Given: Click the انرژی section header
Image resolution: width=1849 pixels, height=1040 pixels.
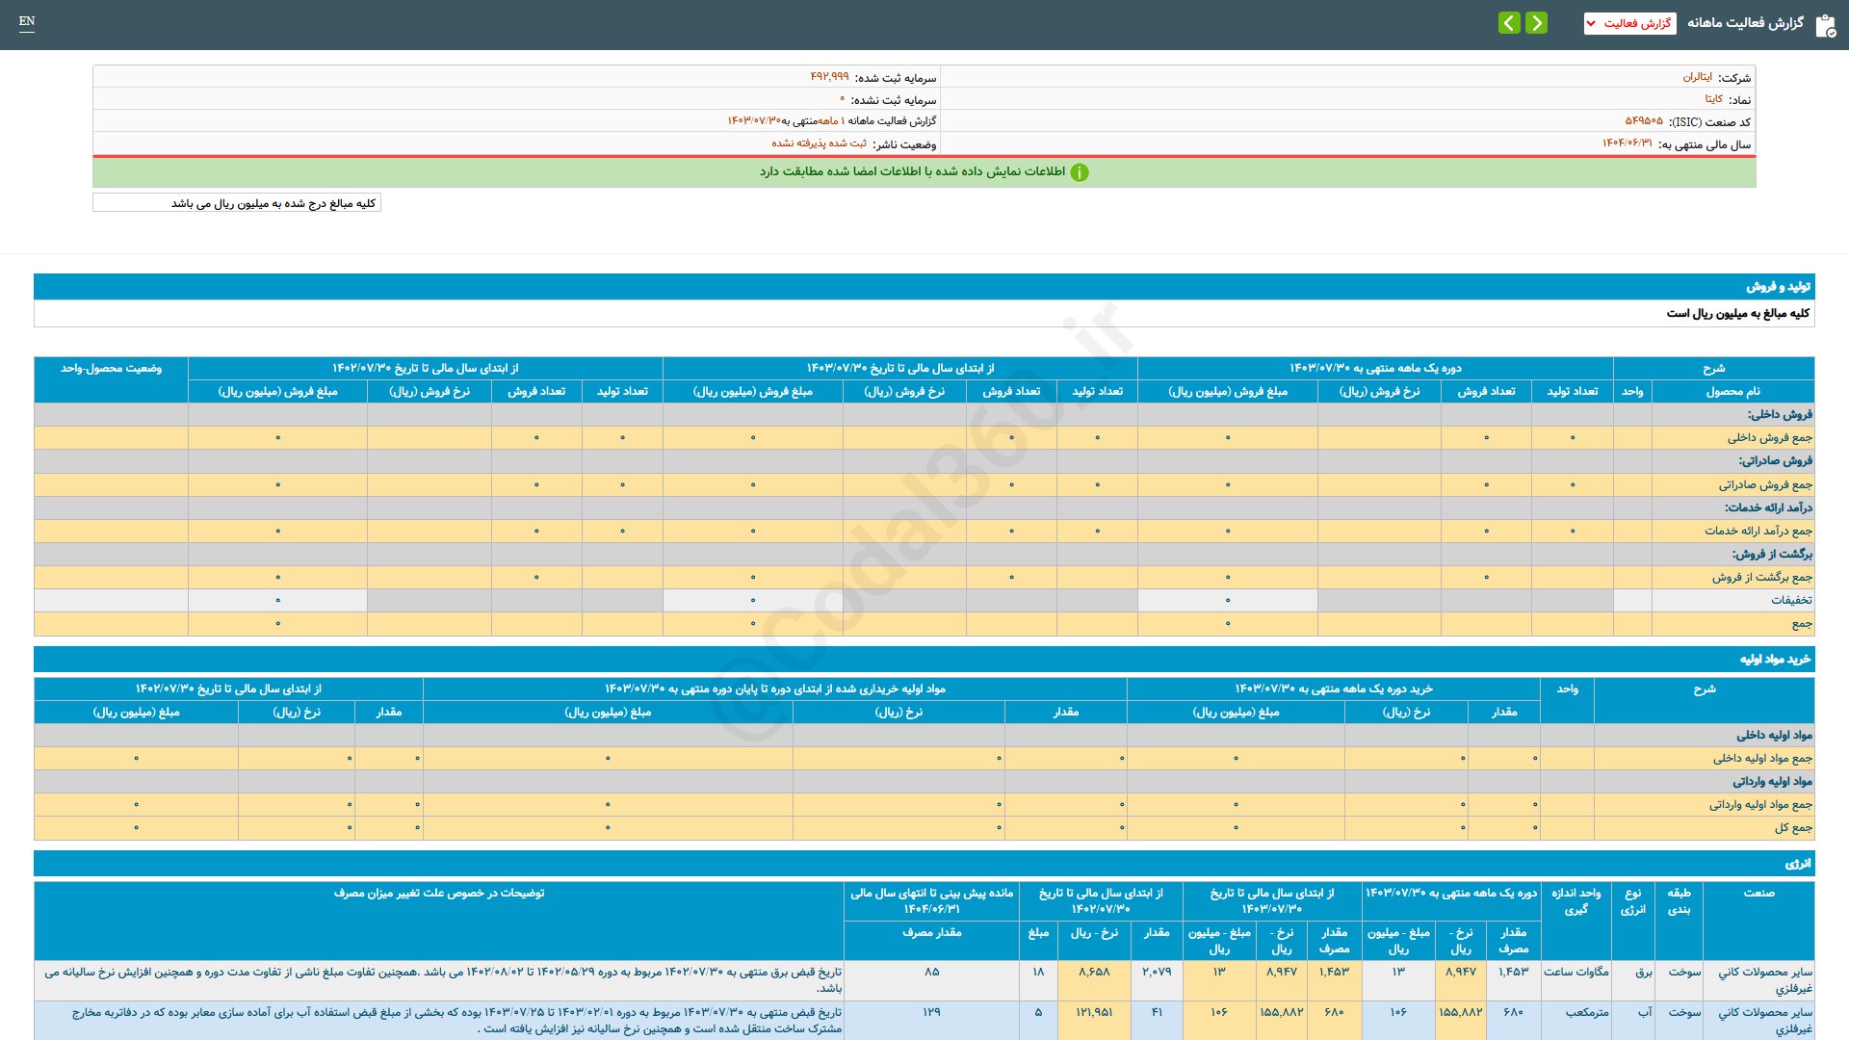Looking at the screenshot, I should pyautogui.click(x=1797, y=864).
